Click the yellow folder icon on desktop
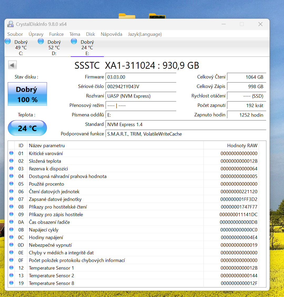 pos(127,16)
